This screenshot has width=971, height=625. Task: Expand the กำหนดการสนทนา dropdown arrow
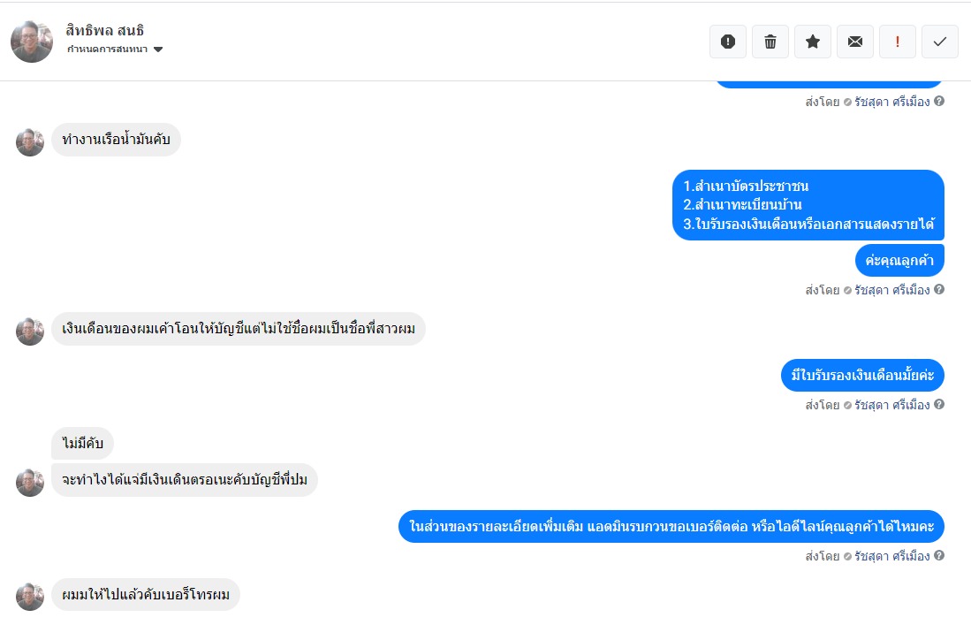click(158, 50)
